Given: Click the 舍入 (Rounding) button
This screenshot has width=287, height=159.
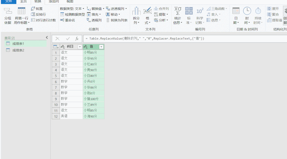Looking at the screenshot, I should [x=214, y=14].
